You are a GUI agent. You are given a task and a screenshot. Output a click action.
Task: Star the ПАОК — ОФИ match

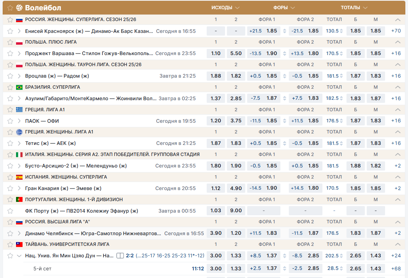(10, 121)
